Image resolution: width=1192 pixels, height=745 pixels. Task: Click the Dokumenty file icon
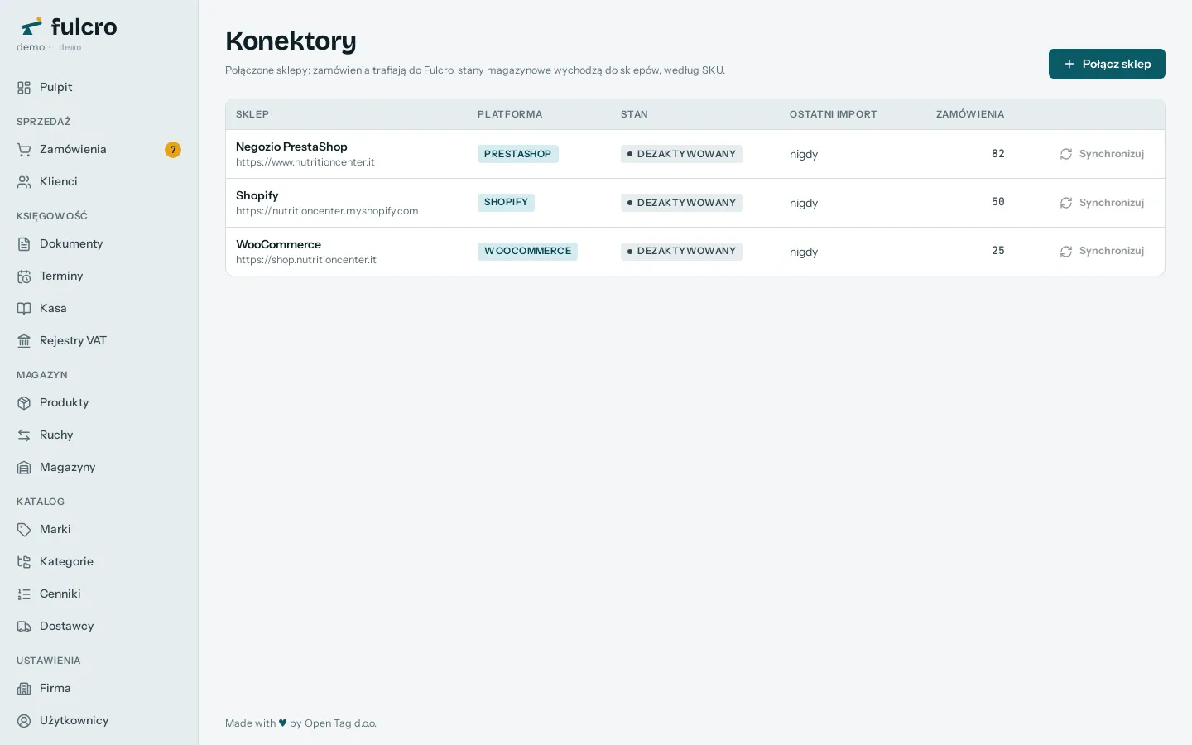pyautogui.click(x=24, y=244)
